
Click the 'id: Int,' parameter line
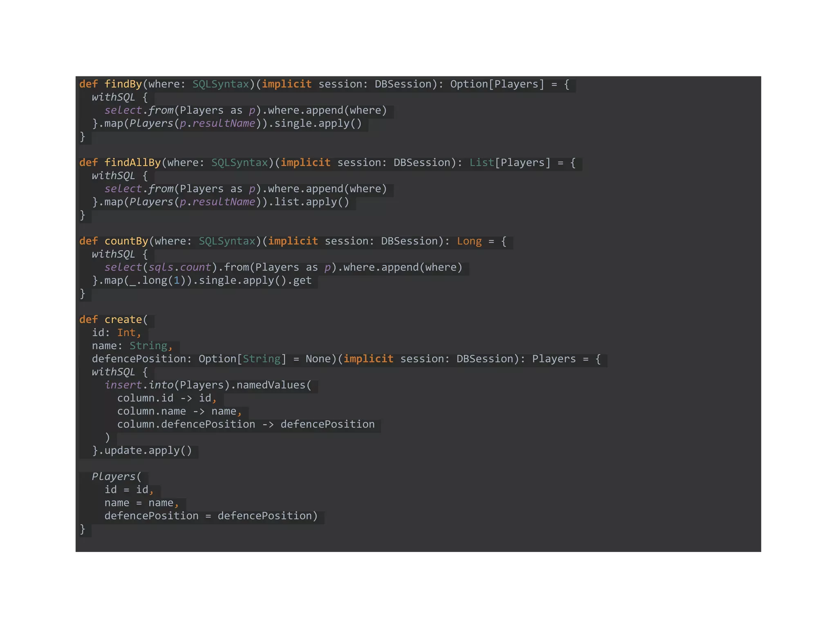[x=116, y=333]
